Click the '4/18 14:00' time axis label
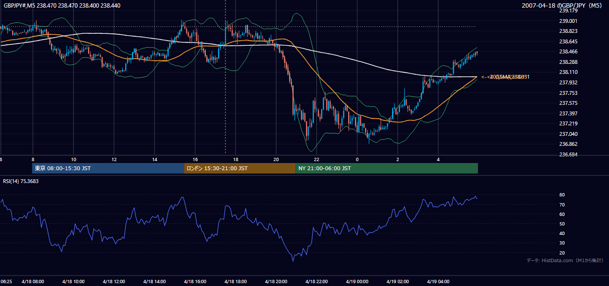Viewport: 609px width, 286px height. pyautogui.click(x=154, y=282)
